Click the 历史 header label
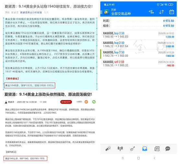This screenshot has height=164, width=178. point(114,10)
